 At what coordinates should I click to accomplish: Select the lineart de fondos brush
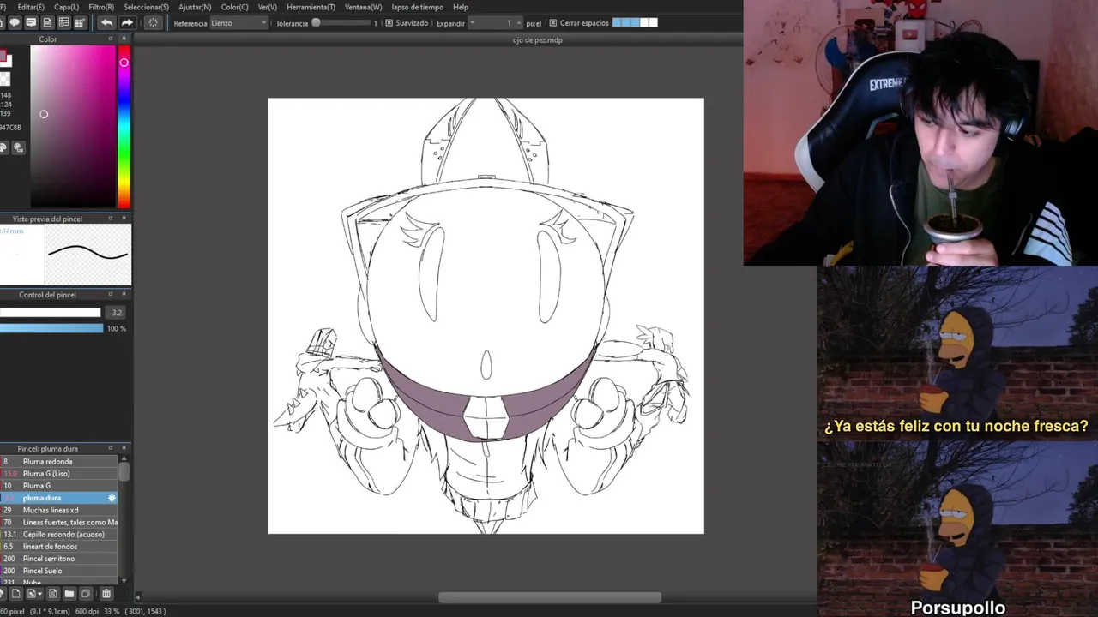coord(59,546)
